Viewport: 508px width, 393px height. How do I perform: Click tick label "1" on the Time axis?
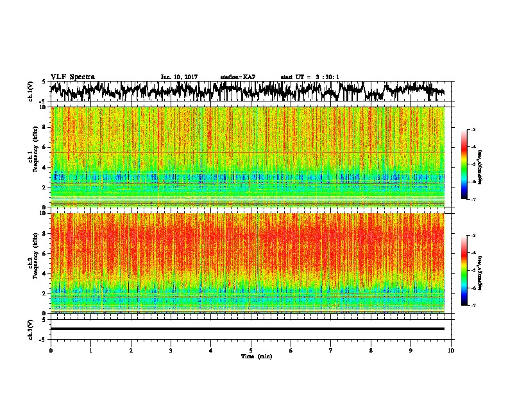tap(90, 351)
